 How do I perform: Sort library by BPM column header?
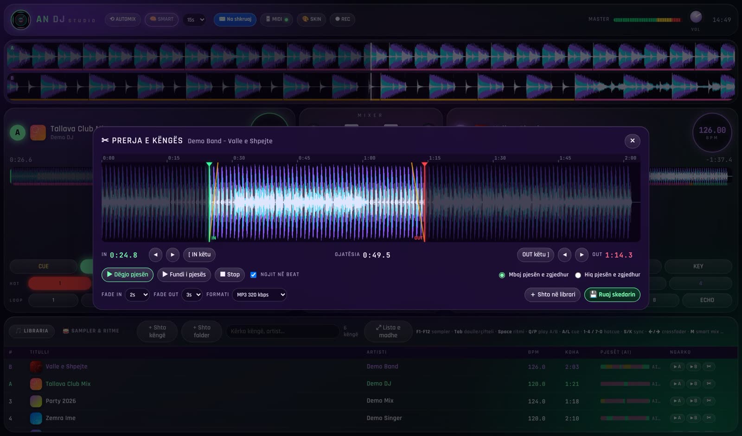point(533,352)
